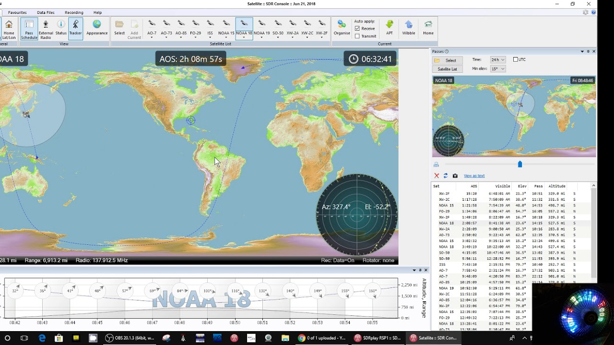Screen dimensions: 614x345
Task: Close the Passes panel
Action: pyautogui.click(x=594, y=51)
